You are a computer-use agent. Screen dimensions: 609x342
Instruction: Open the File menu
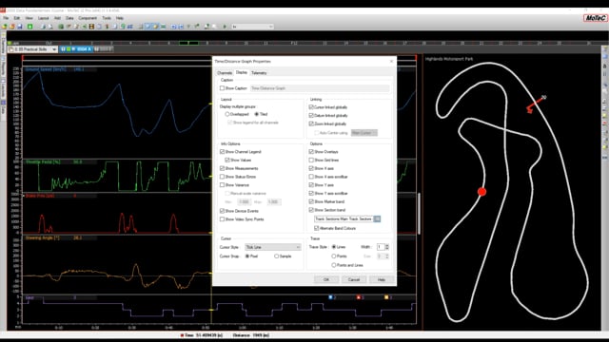tap(6, 18)
